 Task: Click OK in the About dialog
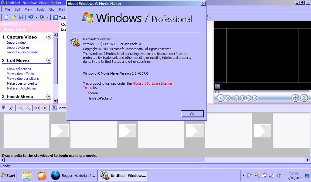click(x=192, y=114)
